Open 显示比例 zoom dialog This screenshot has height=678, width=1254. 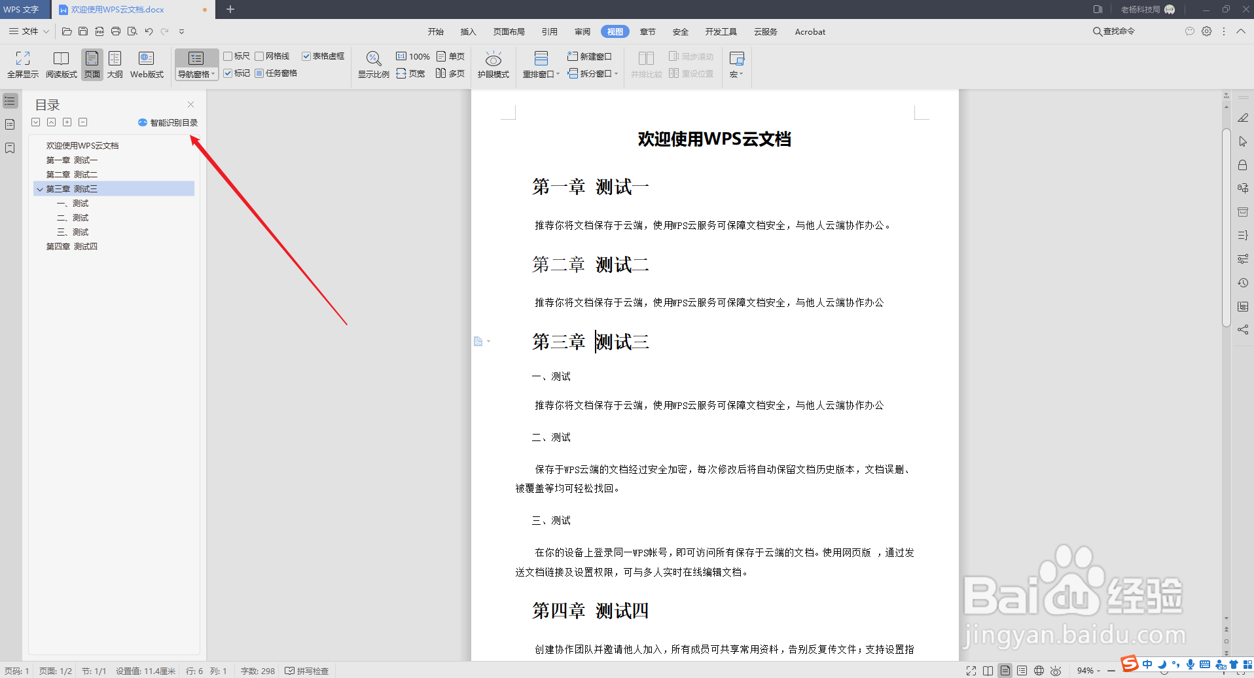click(374, 65)
